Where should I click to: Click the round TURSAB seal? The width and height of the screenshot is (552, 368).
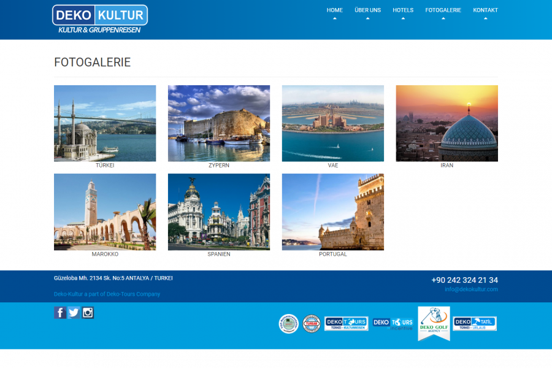(x=312, y=324)
